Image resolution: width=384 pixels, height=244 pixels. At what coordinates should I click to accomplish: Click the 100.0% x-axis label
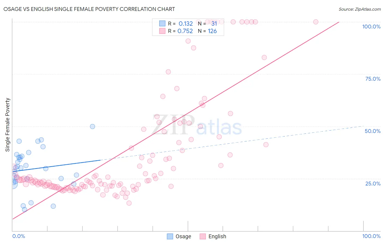pyautogui.click(x=371, y=236)
